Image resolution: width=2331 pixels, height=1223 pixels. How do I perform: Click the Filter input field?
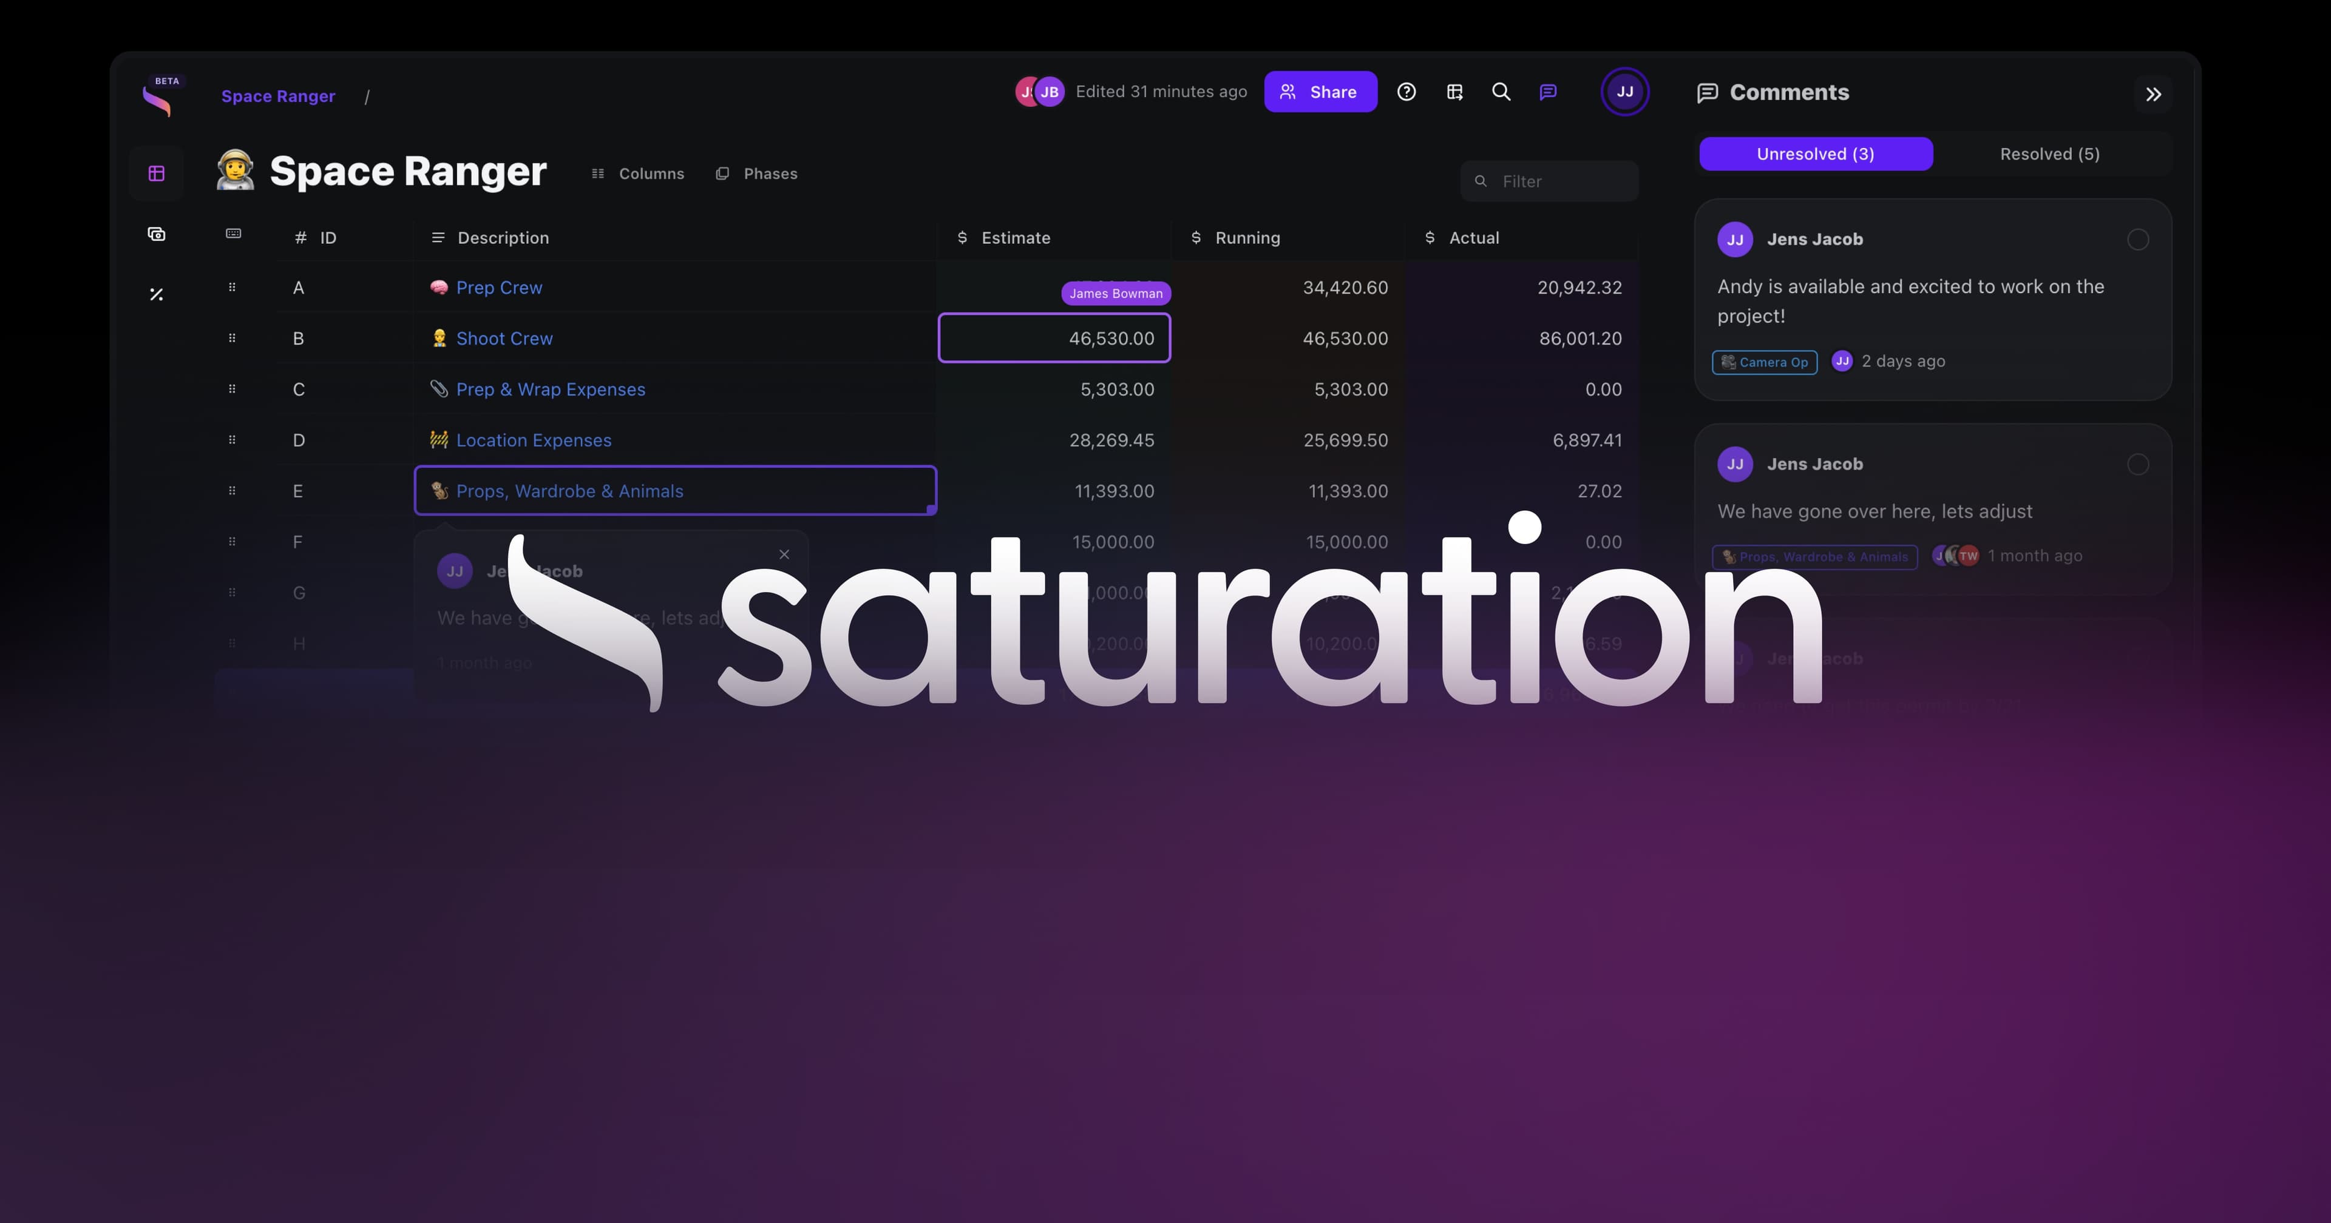1549,181
